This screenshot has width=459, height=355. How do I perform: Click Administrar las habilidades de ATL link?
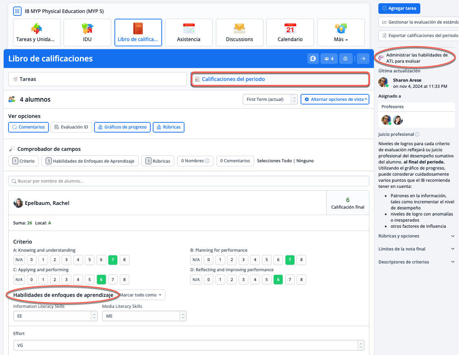[x=415, y=58]
